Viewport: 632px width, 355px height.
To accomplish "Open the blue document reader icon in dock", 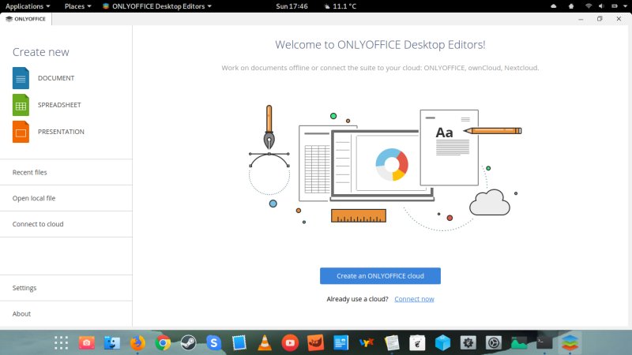I will coord(341,343).
